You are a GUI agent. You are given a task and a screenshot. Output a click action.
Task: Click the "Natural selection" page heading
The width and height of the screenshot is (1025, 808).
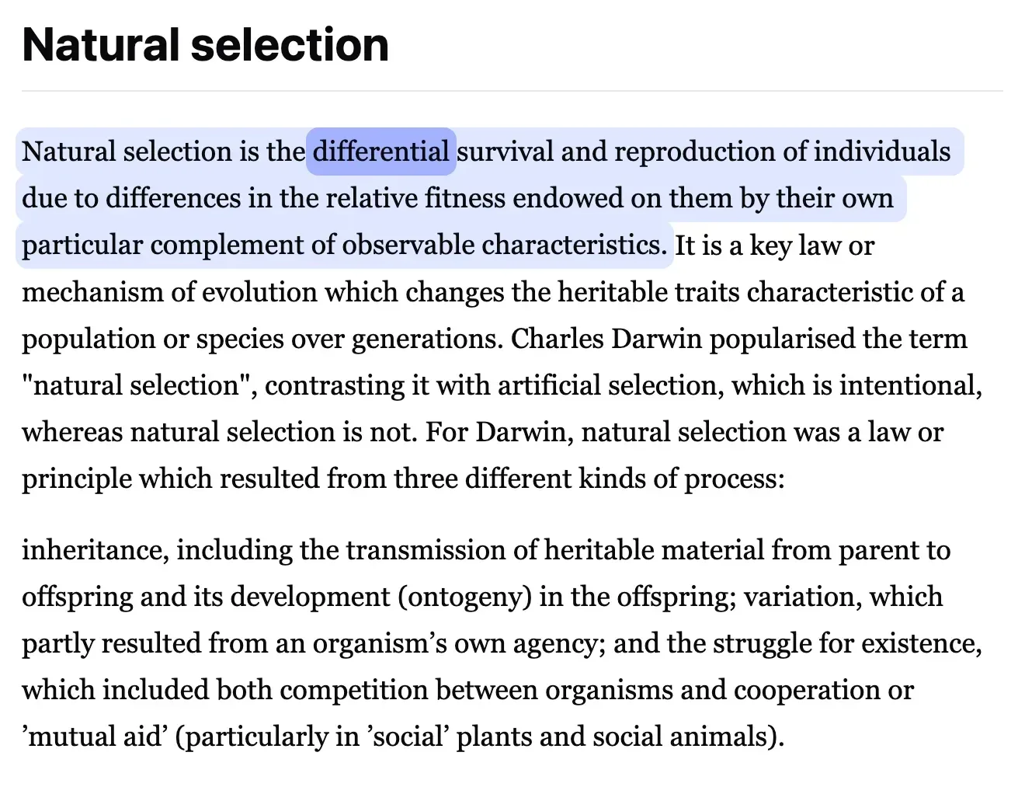click(205, 44)
